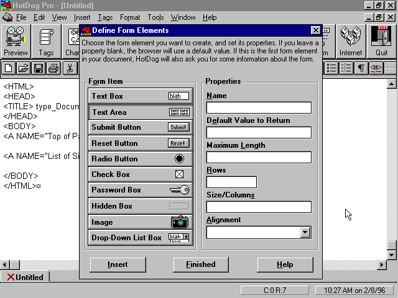This screenshot has height=298, width=398.
Task: Click the Internet toolbar icon
Action: tap(351, 41)
